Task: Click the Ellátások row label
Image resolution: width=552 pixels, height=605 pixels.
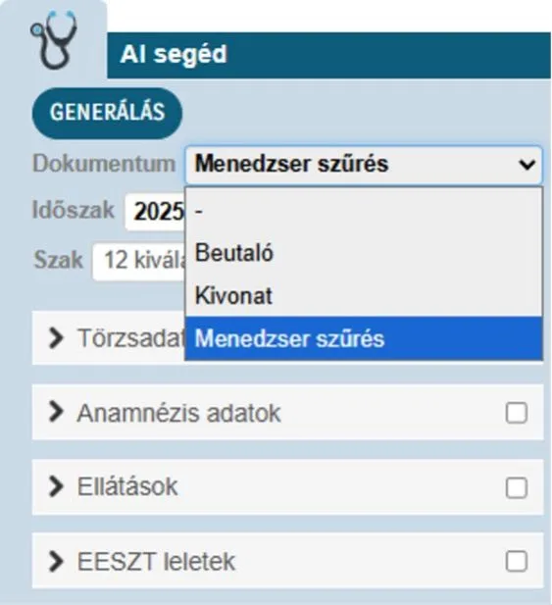Action: click(x=127, y=486)
